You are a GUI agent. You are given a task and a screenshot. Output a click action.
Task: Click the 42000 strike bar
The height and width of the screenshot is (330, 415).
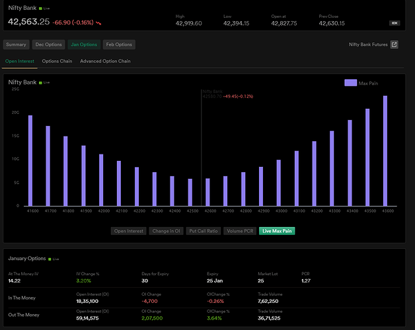point(101,180)
